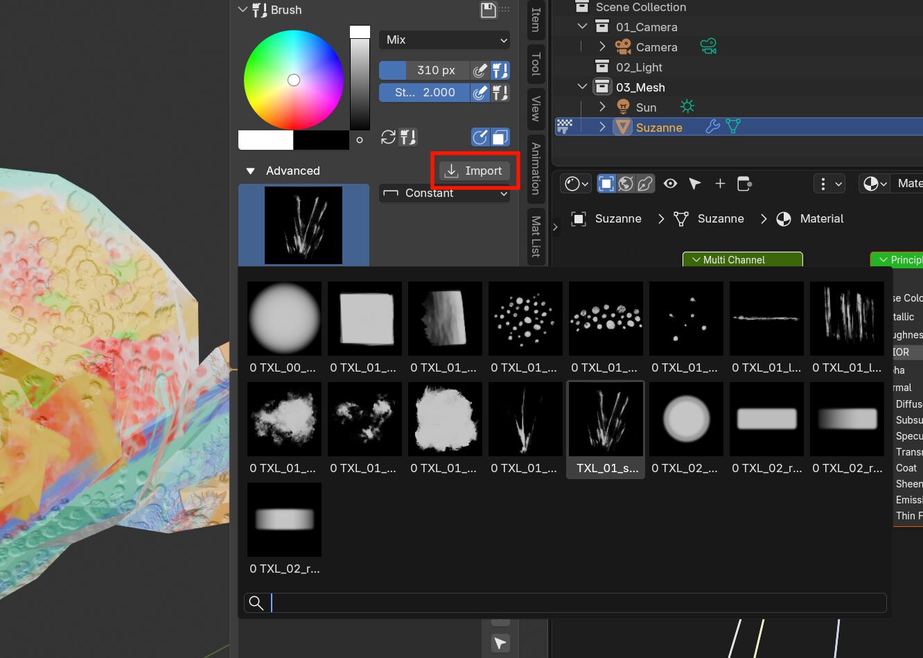
Task: Click the wrench modifier icon on Suzanne row
Action: pos(712,127)
